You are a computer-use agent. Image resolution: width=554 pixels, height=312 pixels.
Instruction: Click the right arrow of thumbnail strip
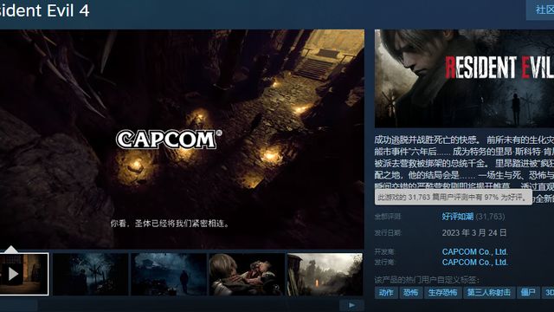tap(351, 305)
